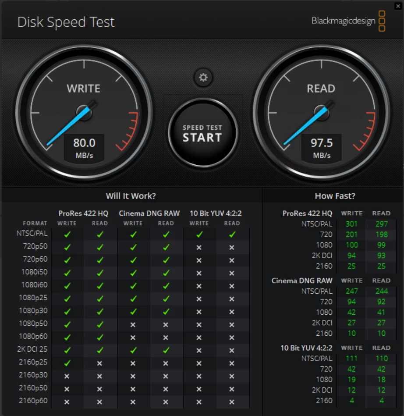
Task: Click 10 Bit YUV NTSC/PAL write value 111
Action: coord(351,359)
